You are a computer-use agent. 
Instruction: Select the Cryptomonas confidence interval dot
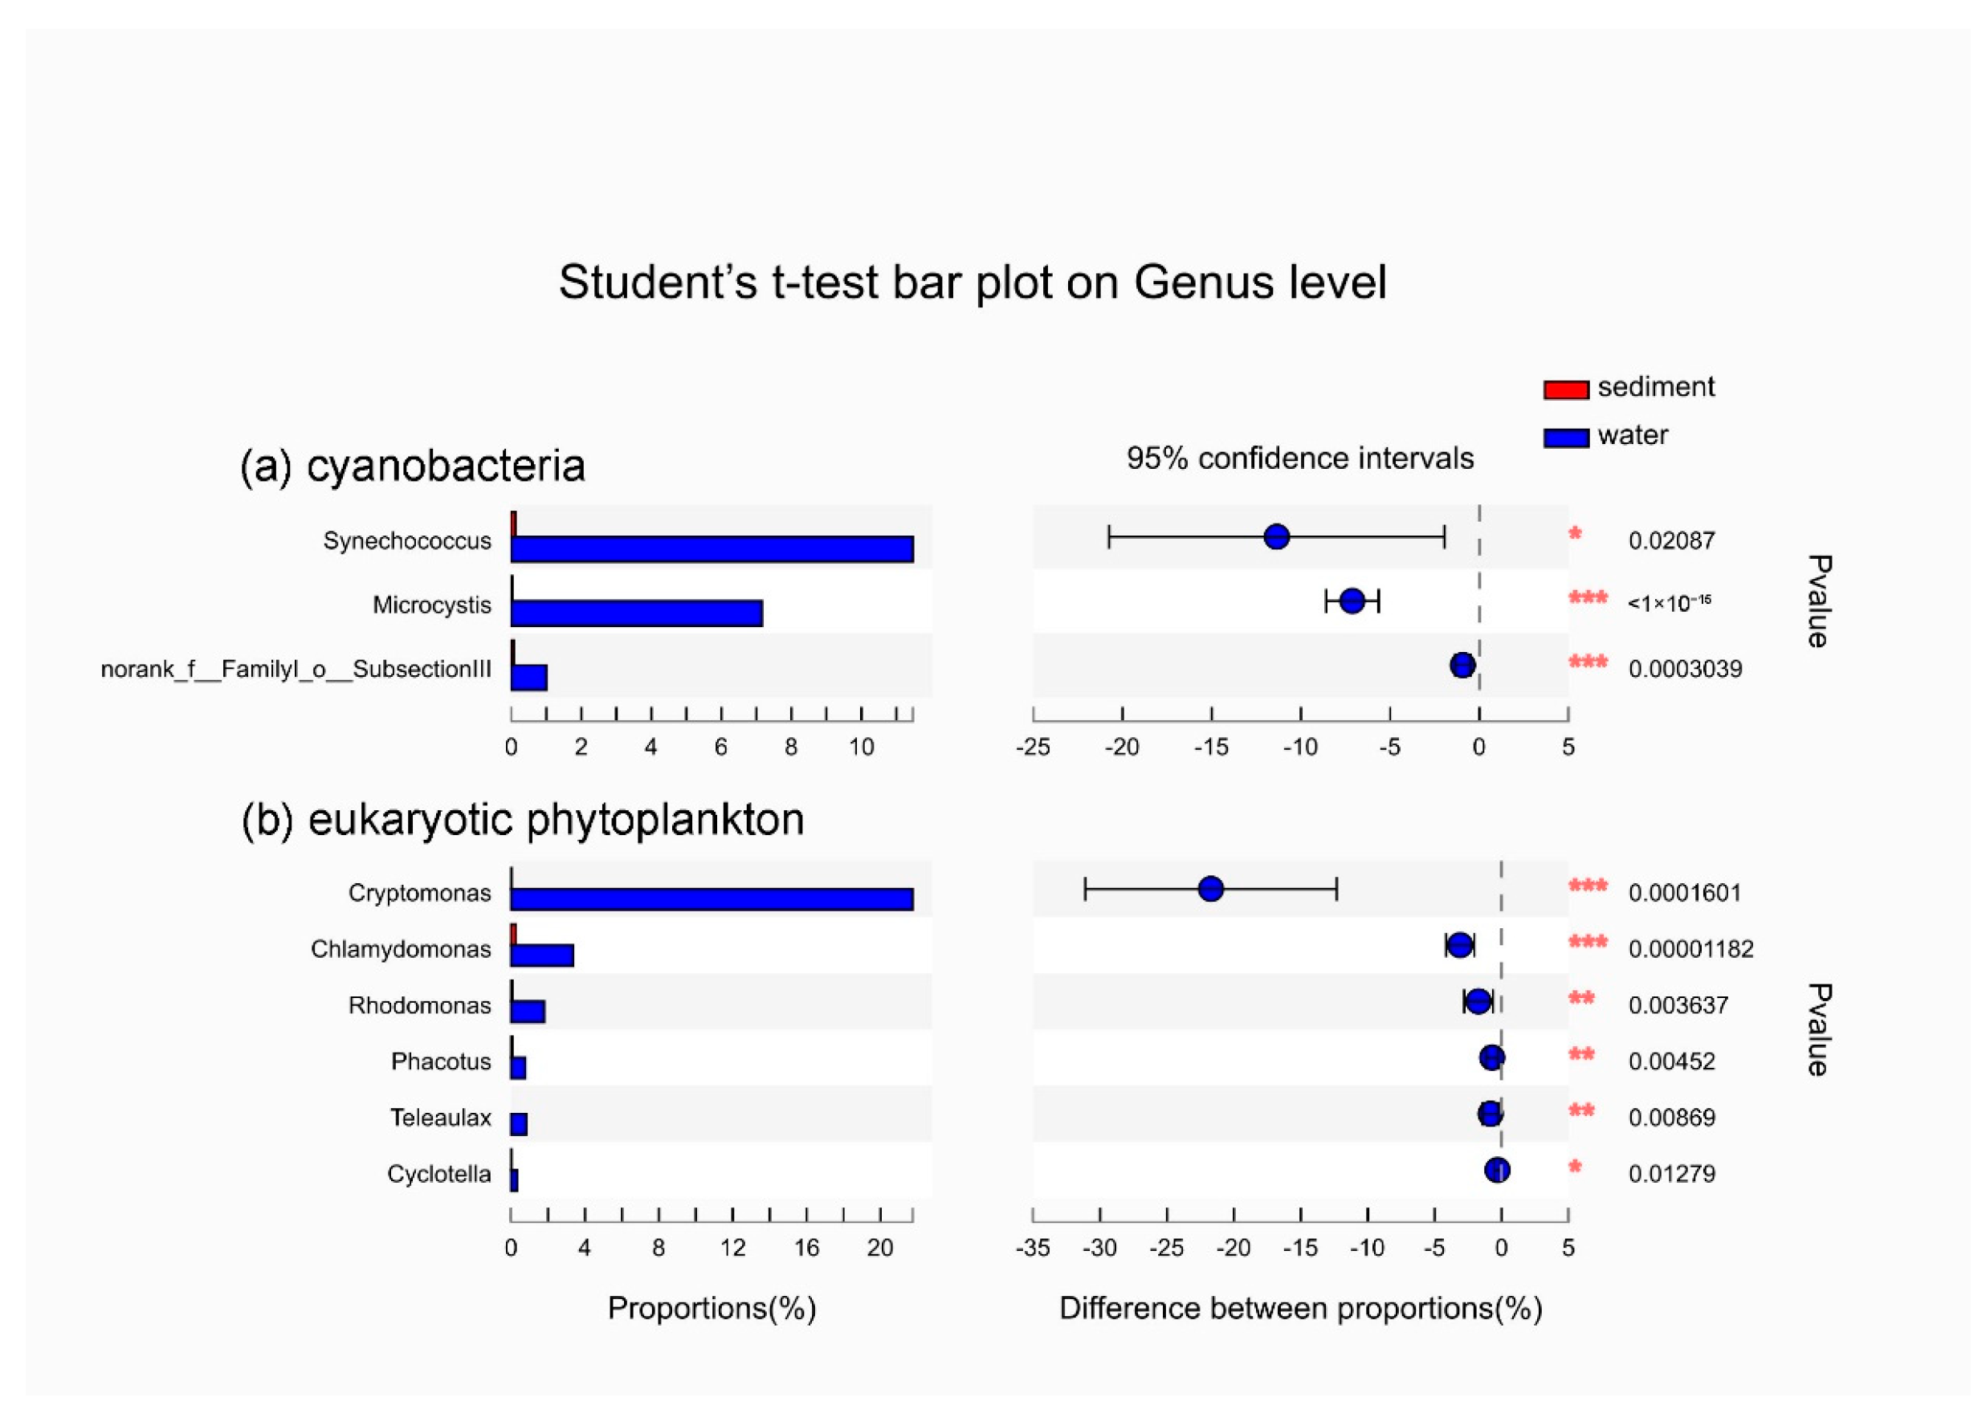[x=1211, y=890]
